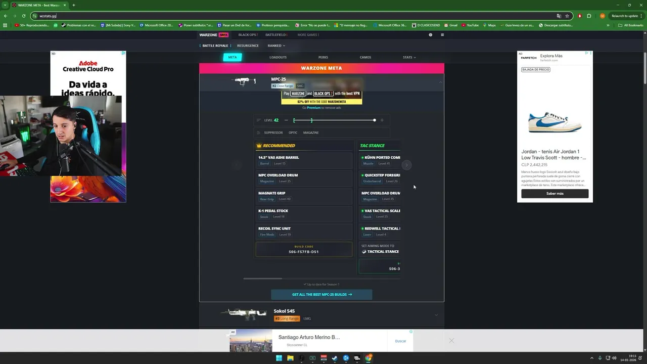Open the More Games dropdown
Screen dimensions: 647x364
pos(308,35)
